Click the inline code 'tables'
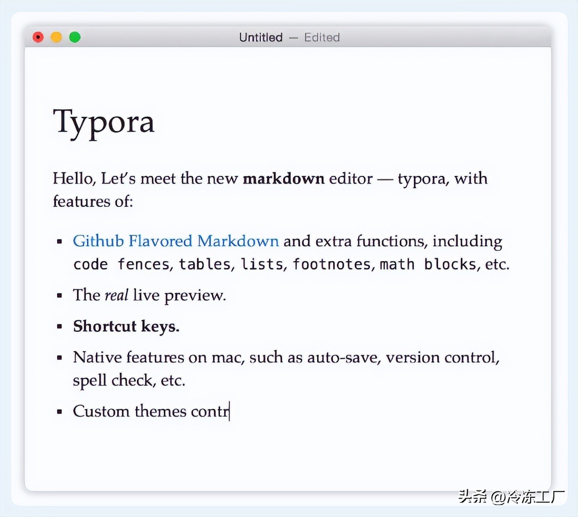 click(204, 264)
